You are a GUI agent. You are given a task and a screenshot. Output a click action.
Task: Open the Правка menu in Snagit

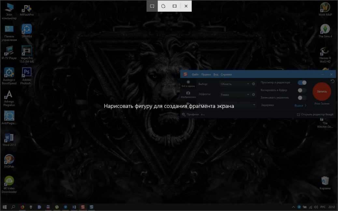click(x=206, y=75)
